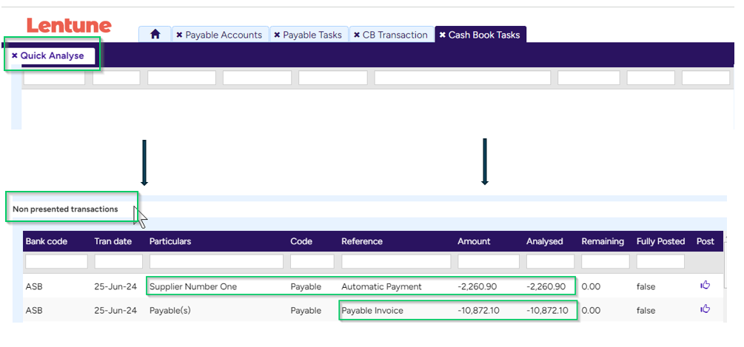Select the Cash Book Tasks tab
Viewport: 744px width, 347px height.
484,35
